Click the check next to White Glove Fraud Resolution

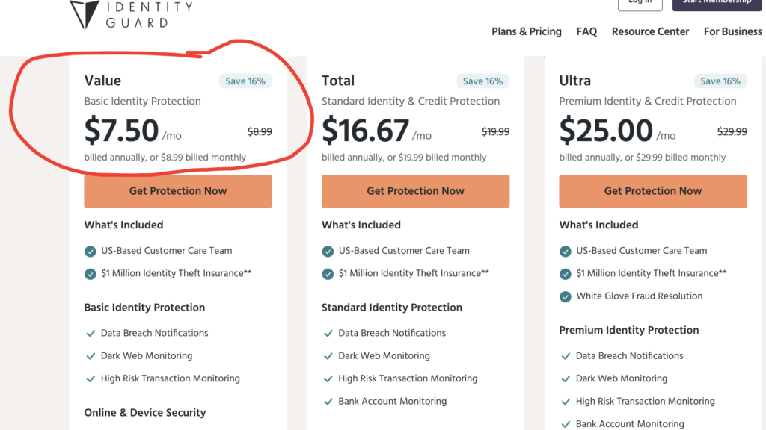566,296
